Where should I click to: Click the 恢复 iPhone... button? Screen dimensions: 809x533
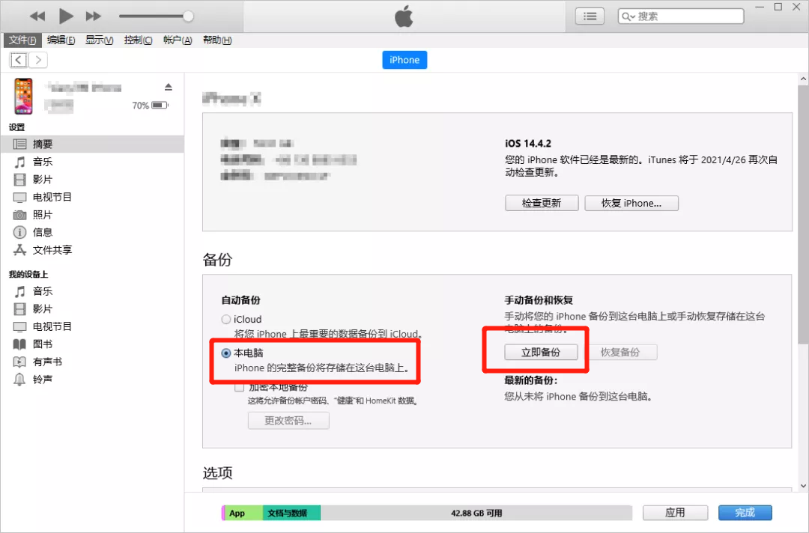click(x=631, y=203)
